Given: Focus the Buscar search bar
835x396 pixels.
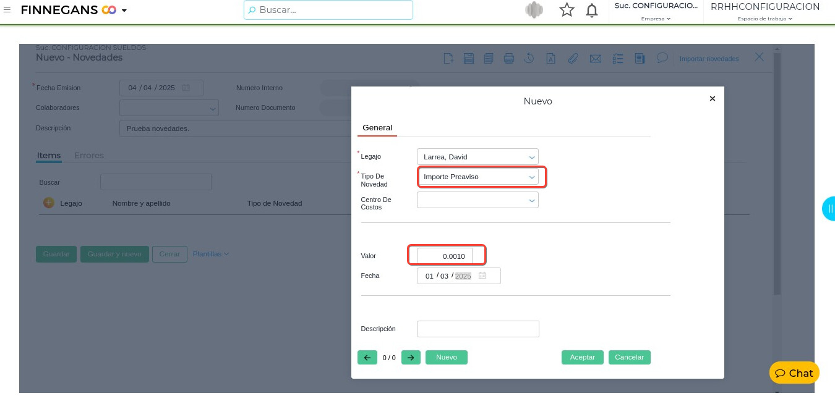Looking at the screenshot, I should tap(328, 10).
